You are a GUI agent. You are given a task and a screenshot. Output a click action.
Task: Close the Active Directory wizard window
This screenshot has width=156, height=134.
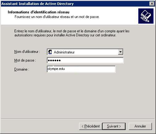pyautogui.click(x=152, y=4)
